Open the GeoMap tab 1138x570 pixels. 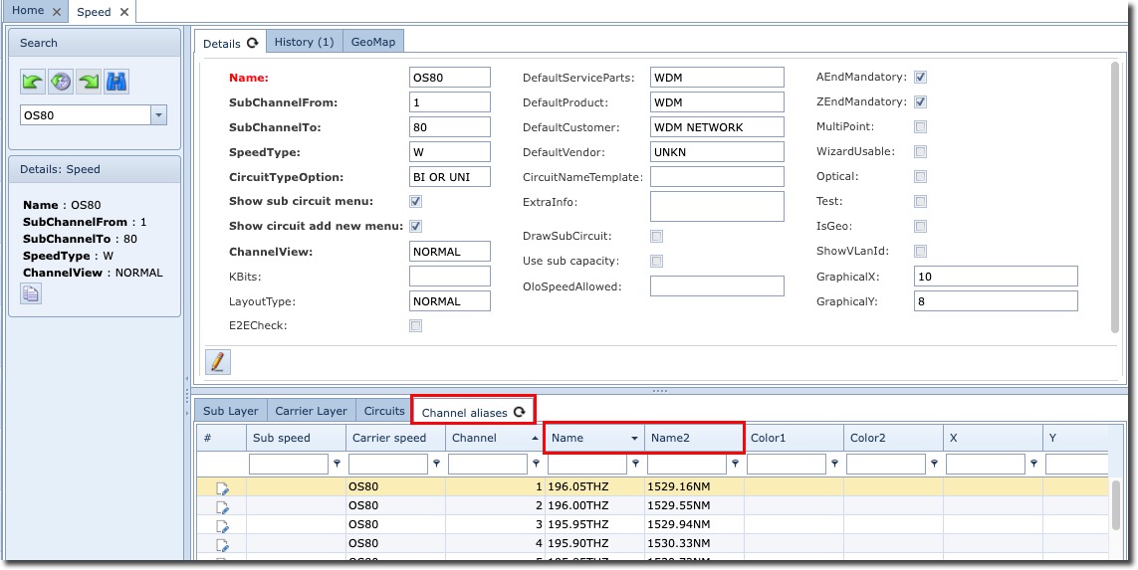pyautogui.click(x=372, y=42)
